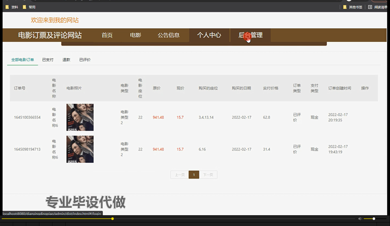Click the 实付价格 column header

[271, 88]
